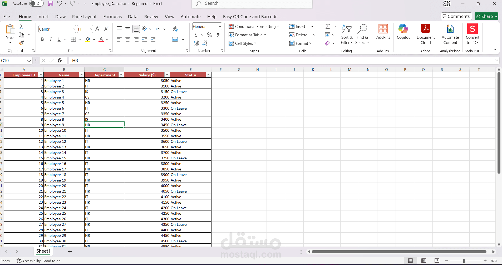Click the Format Painter brush icon

point(22,43)
